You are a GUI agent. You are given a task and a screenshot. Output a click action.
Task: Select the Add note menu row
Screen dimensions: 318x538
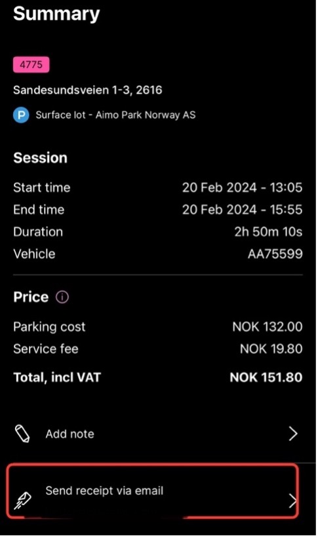[x=158, y=434]
